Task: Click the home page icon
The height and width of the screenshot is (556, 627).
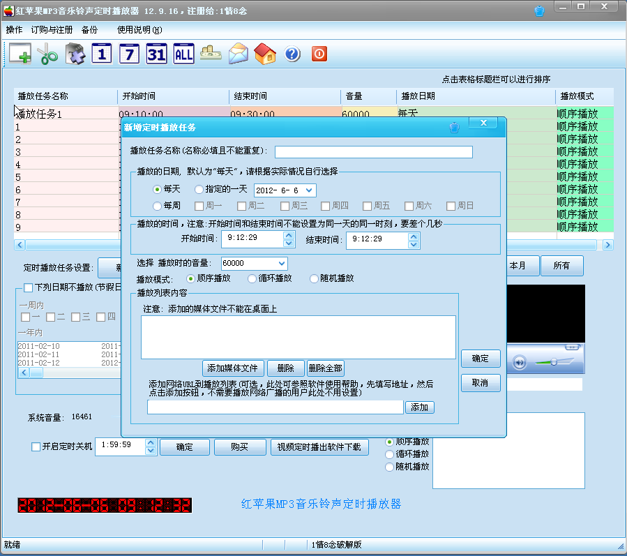Action: tap(265, 54)
